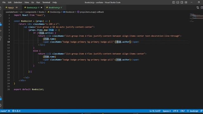
Task: Click '{item.author}' on line 16
Action: pyautogui.click(x=123, y=60)
